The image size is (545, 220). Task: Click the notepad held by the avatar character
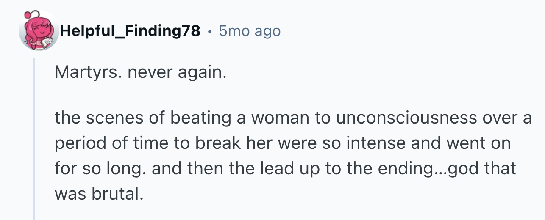pyautogui.click(x=48, y=41)
